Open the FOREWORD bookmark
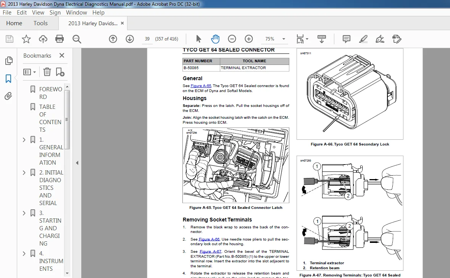The image size is (450, 278). point(50,93)
